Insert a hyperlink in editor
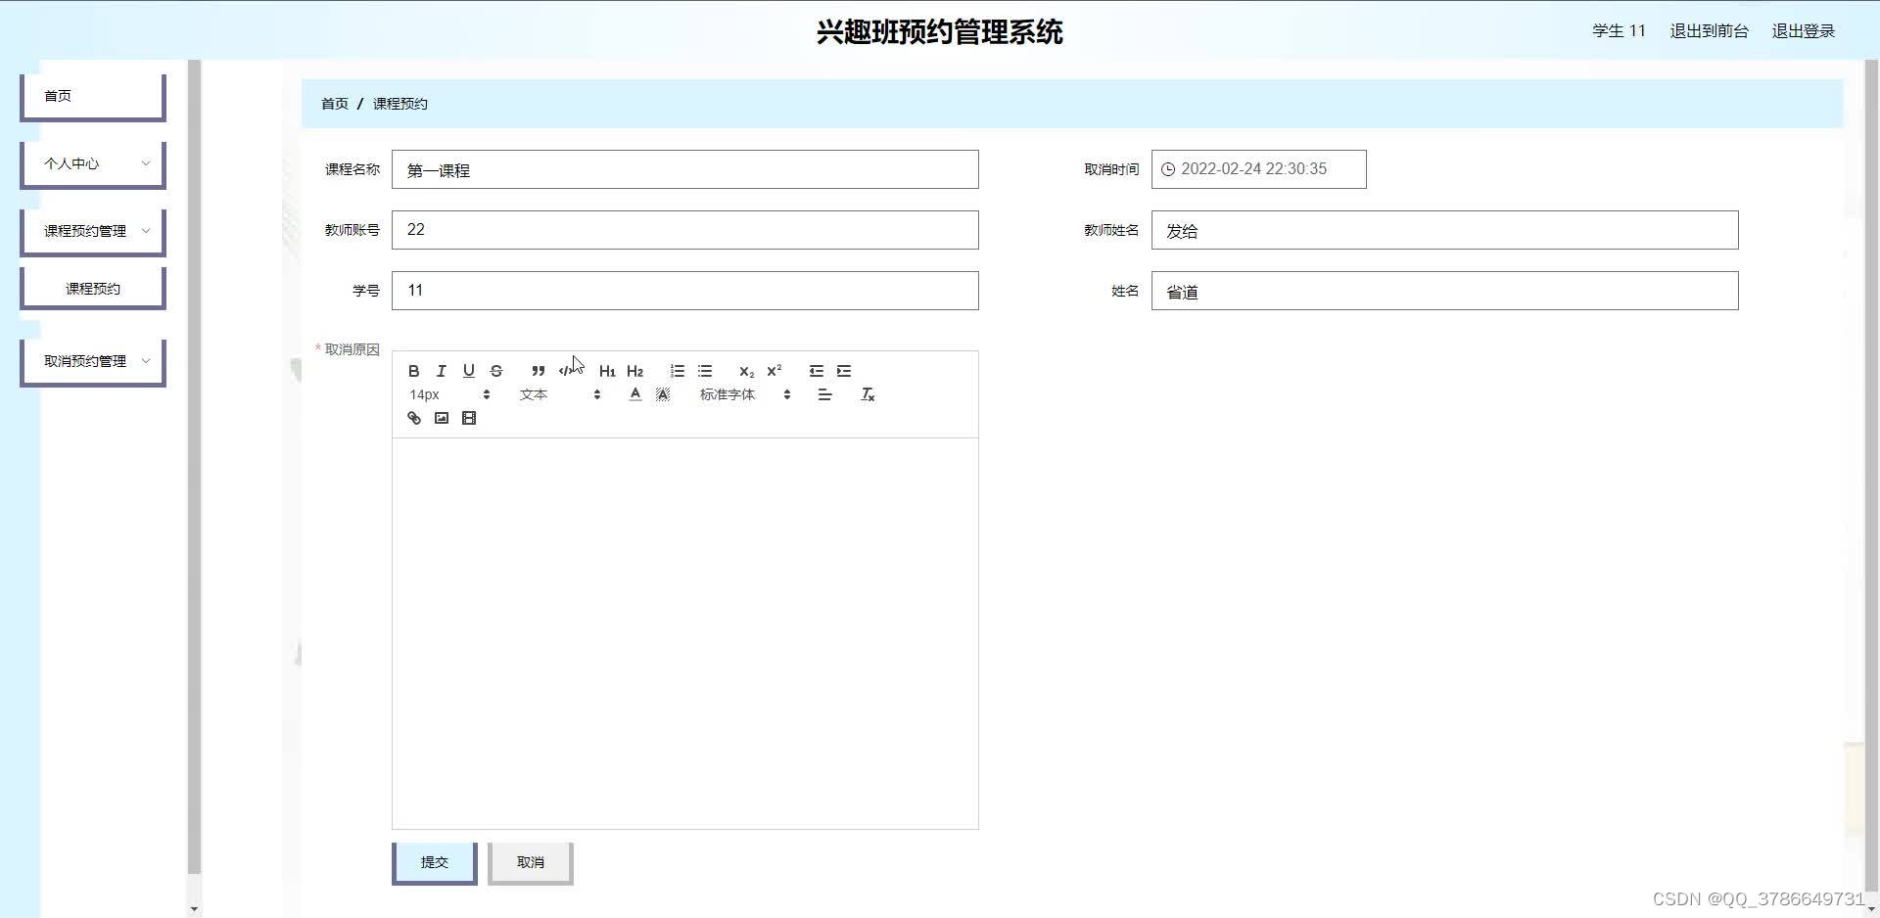Viewport: 1880px width, 918px height. tap(414, 418)
